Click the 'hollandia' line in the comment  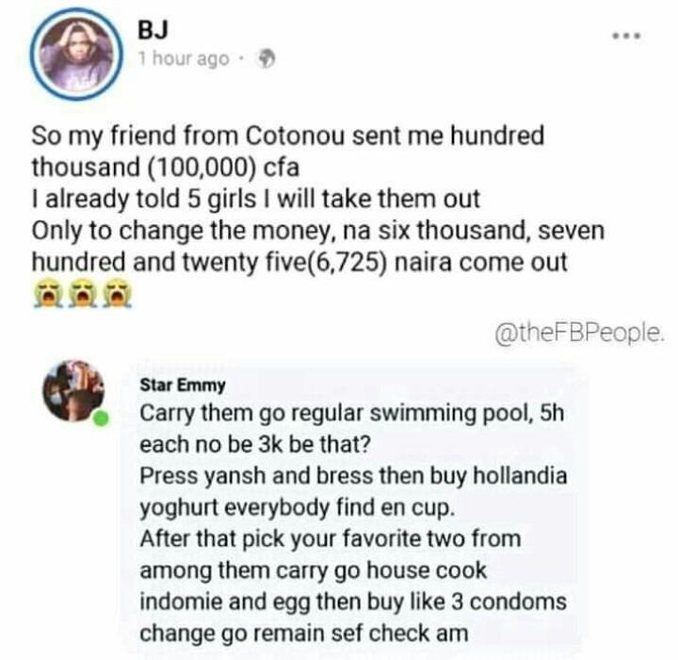click(x=353, y=476)
